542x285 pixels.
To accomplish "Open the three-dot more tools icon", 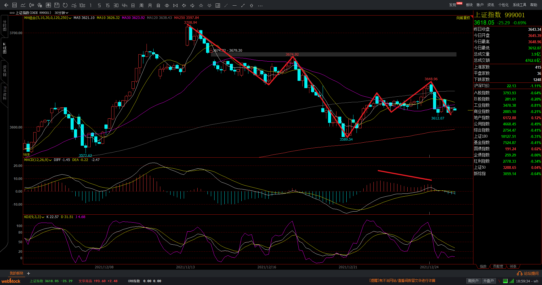I will tap(260, 5).
